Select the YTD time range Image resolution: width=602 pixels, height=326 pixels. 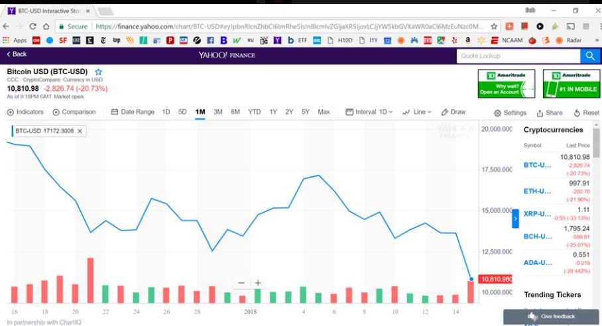254,112
